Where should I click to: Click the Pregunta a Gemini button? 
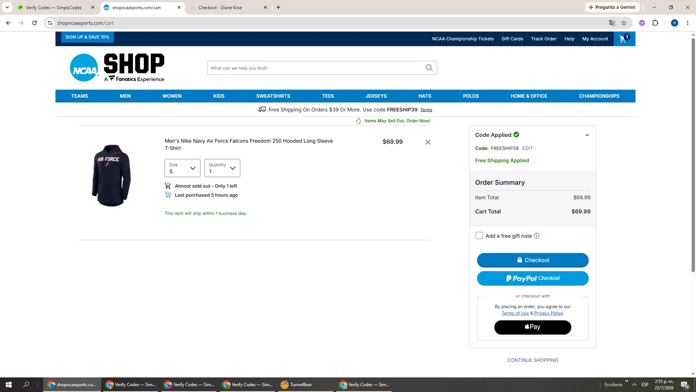(x=612, y=7)
